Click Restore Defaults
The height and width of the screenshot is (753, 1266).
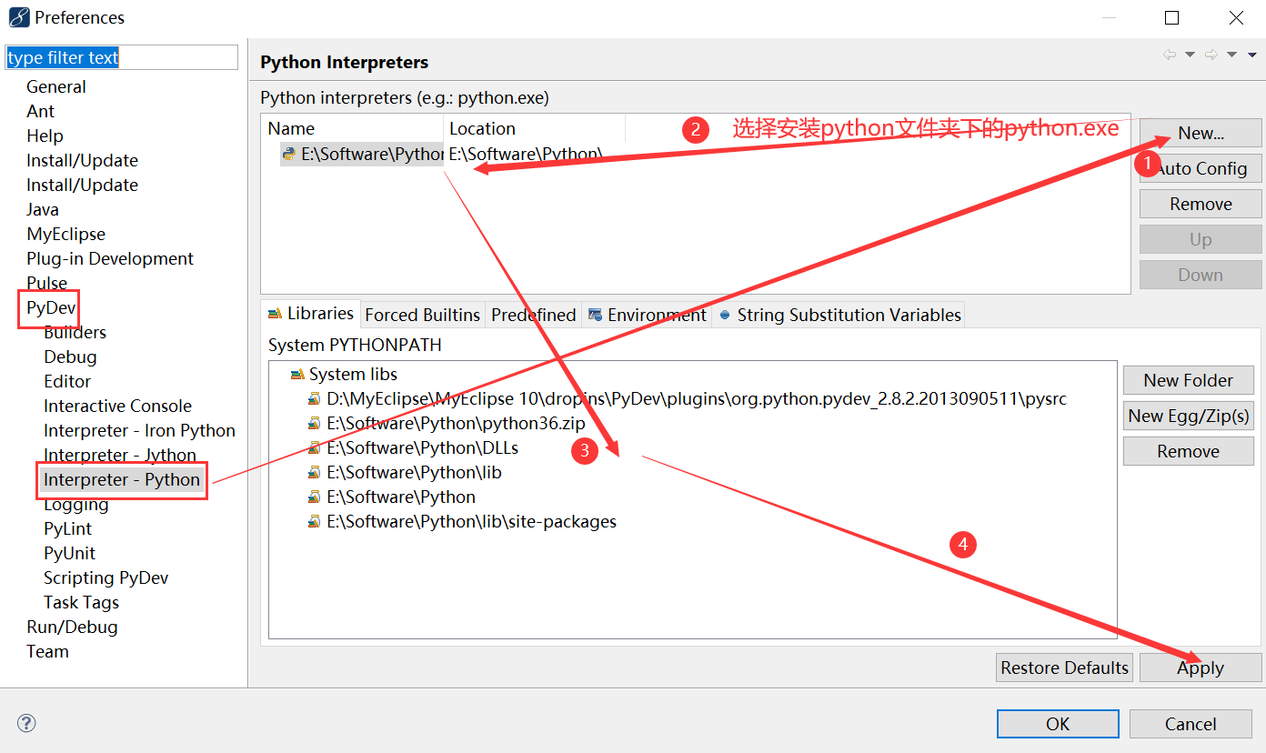tap(1064, 668)
